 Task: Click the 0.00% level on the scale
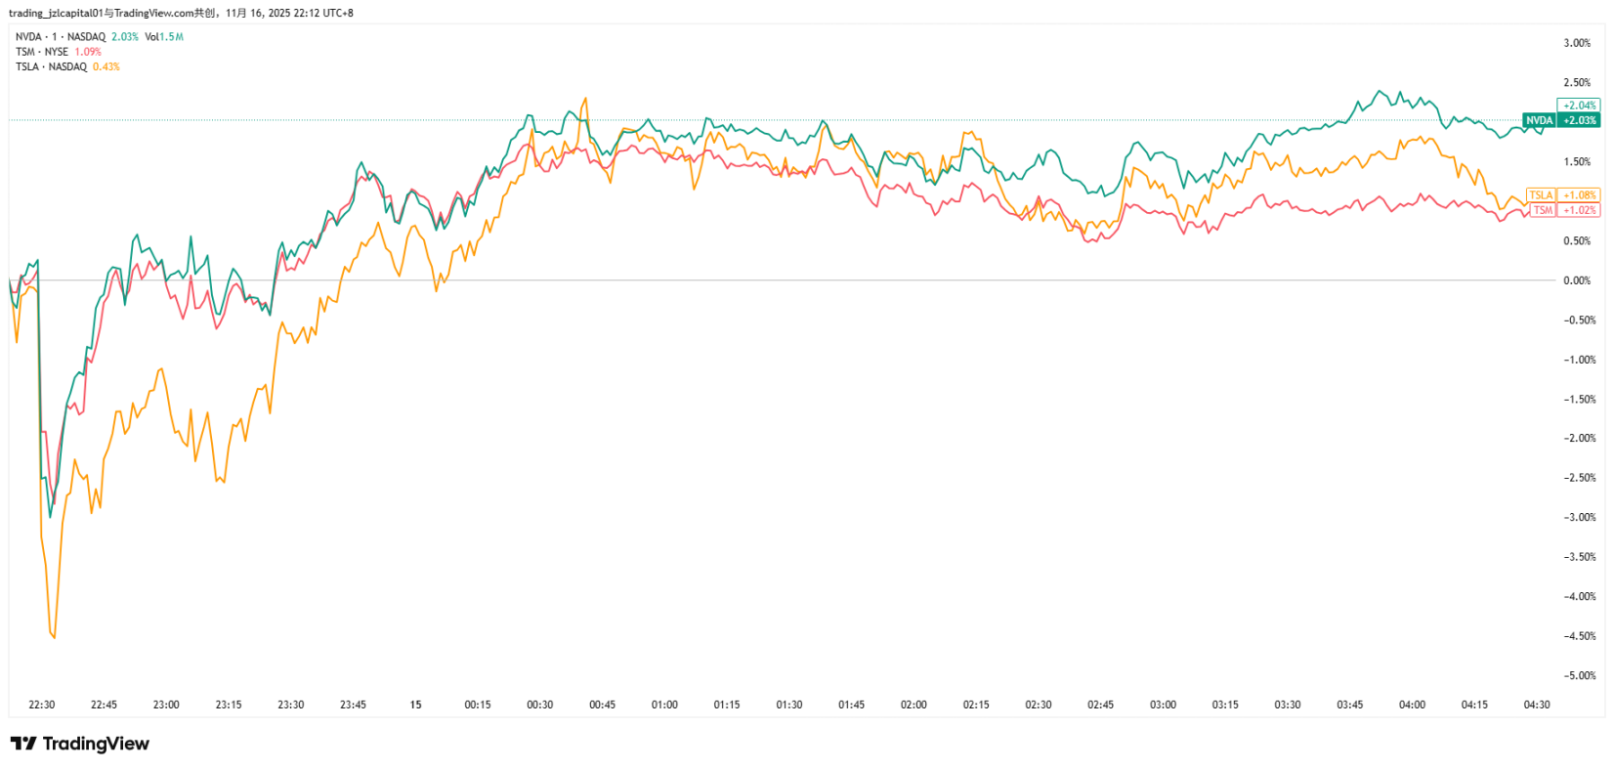[1577, 280]
